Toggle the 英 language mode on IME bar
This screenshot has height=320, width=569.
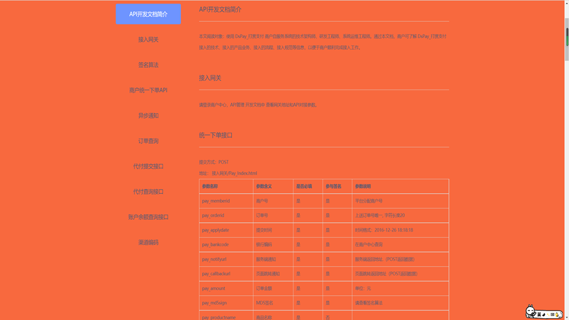click(x=539, y=315)
